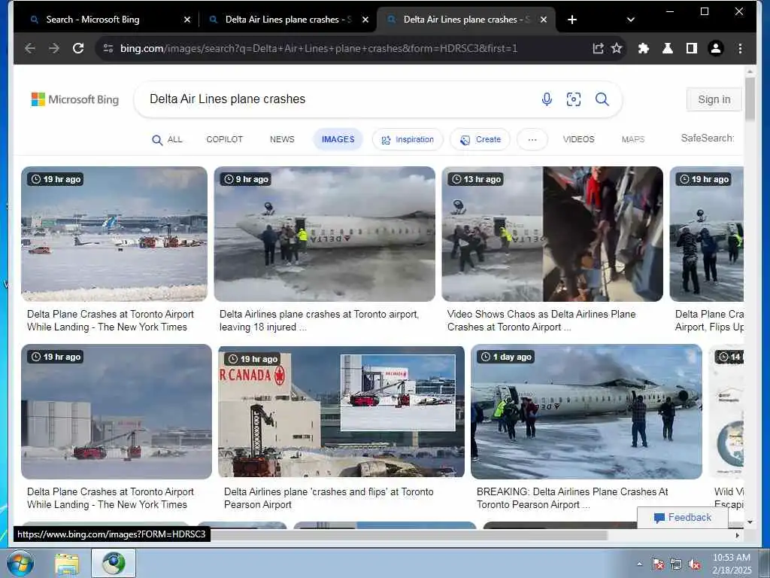770x578 pixels.
Task: Open the taskbar clock showing 10:53 AM
Action: click(x=732, y=564)
